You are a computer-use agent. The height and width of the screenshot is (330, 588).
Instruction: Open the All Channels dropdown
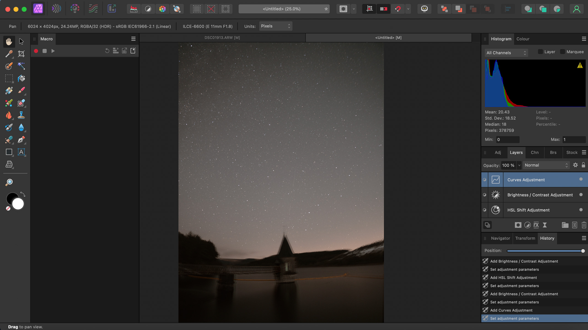(506, 52)
